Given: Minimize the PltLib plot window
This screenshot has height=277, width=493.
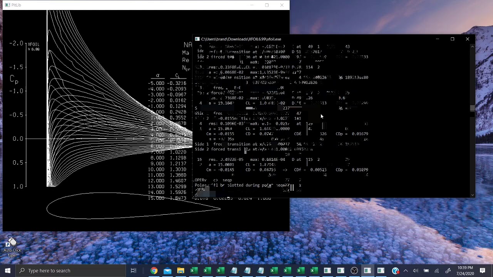Looking at the screenshot, I should click(x=252, y=5).
